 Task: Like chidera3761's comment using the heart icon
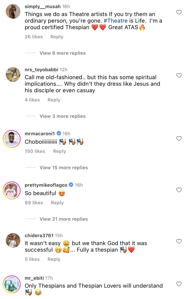tap(179, 241)
